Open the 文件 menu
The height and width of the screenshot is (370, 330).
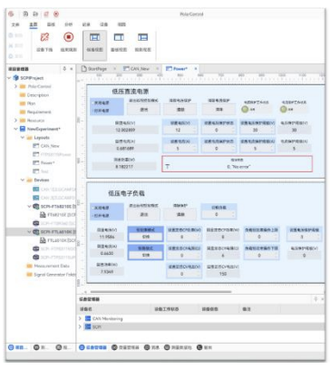click(x=15, y=24)
